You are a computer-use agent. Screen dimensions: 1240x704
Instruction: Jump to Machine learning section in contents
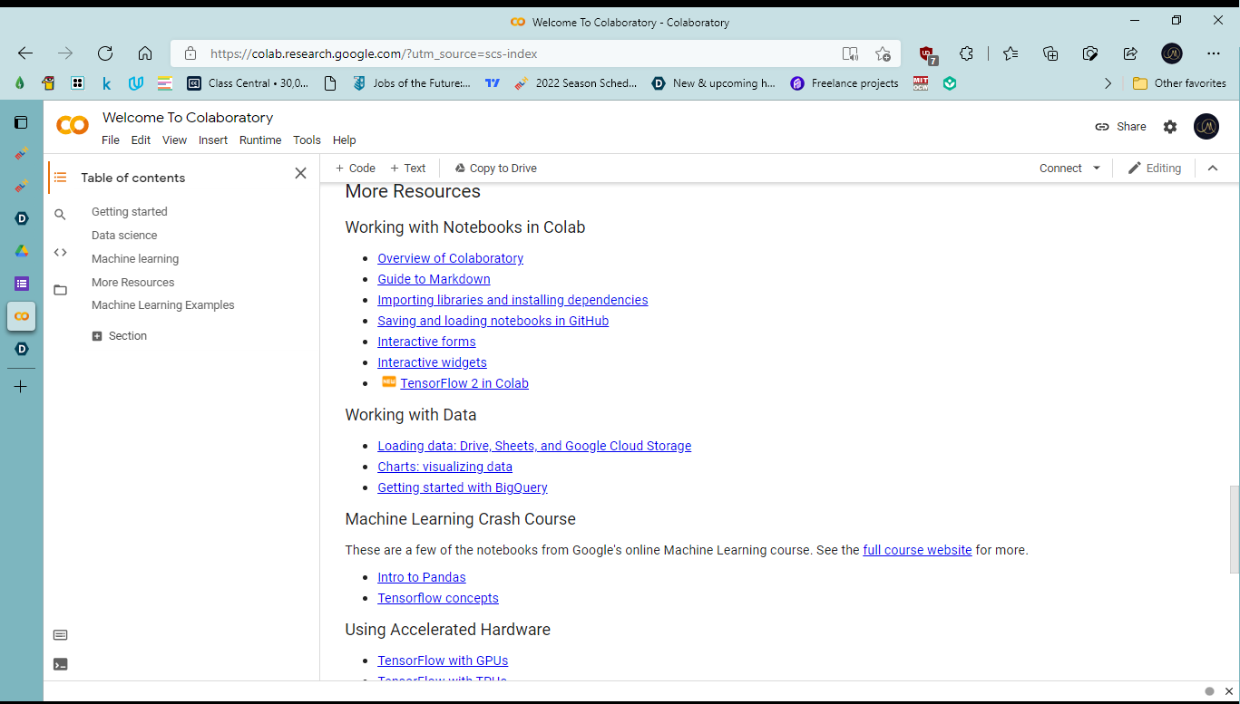pos(135,259)
